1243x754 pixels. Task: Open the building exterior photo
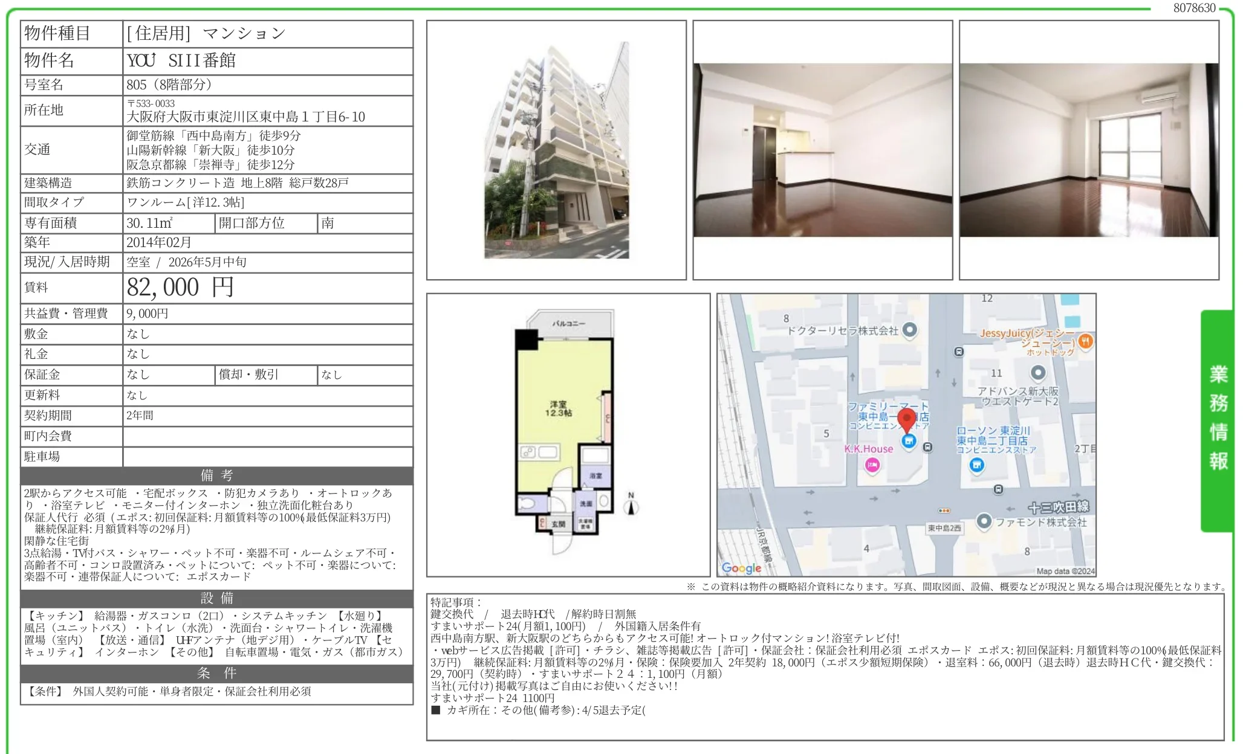pos(556,151)
